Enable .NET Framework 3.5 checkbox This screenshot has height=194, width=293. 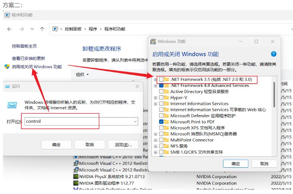pyautogui.click(x=161, y=79)
